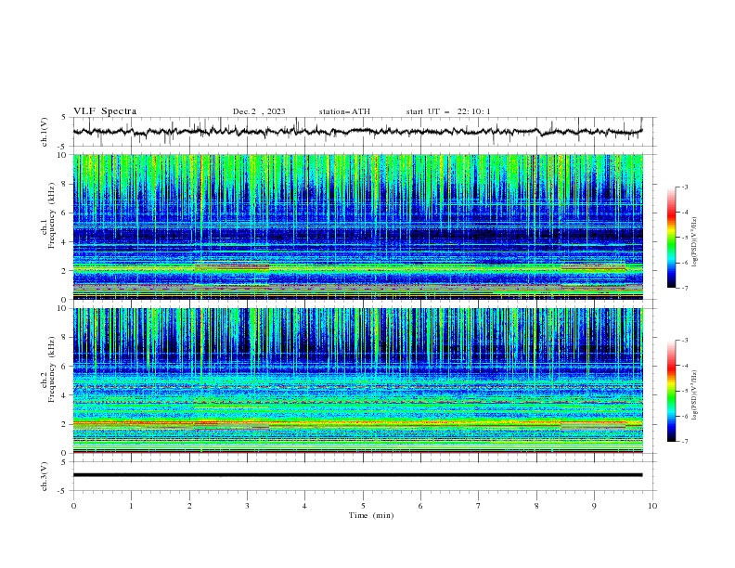This screenshot has width=735, height=568.
Task: Click the '-5' tick on ch.2 colorbar
Action: (x=684, y=391)
